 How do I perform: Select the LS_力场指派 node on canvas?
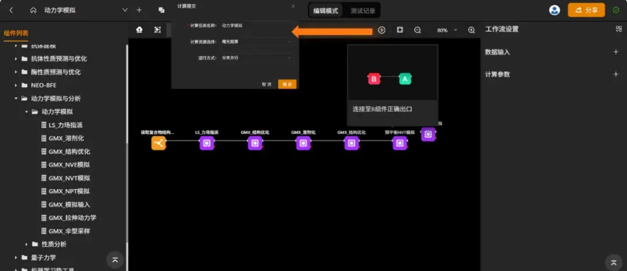pos(207,143)
